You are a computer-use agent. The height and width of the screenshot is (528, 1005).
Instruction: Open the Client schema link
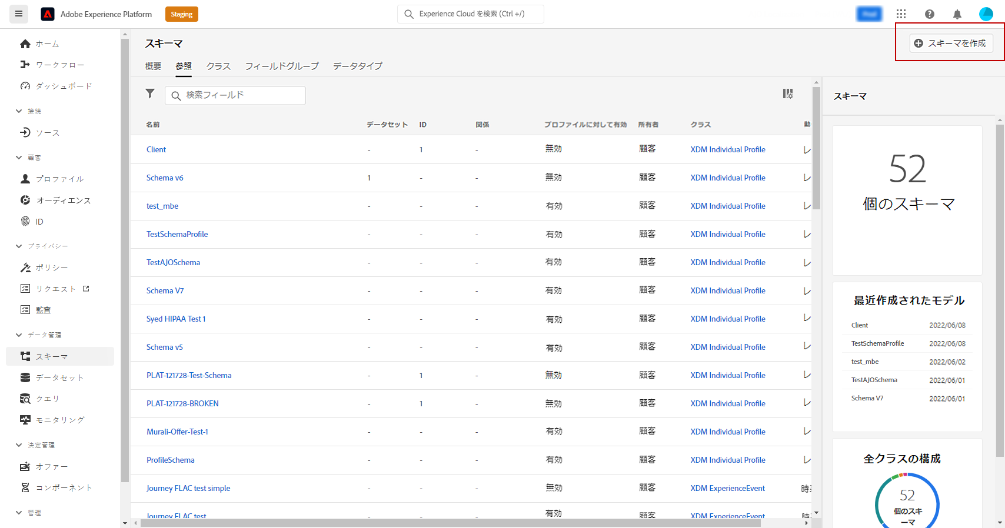[x=156, y=149]
